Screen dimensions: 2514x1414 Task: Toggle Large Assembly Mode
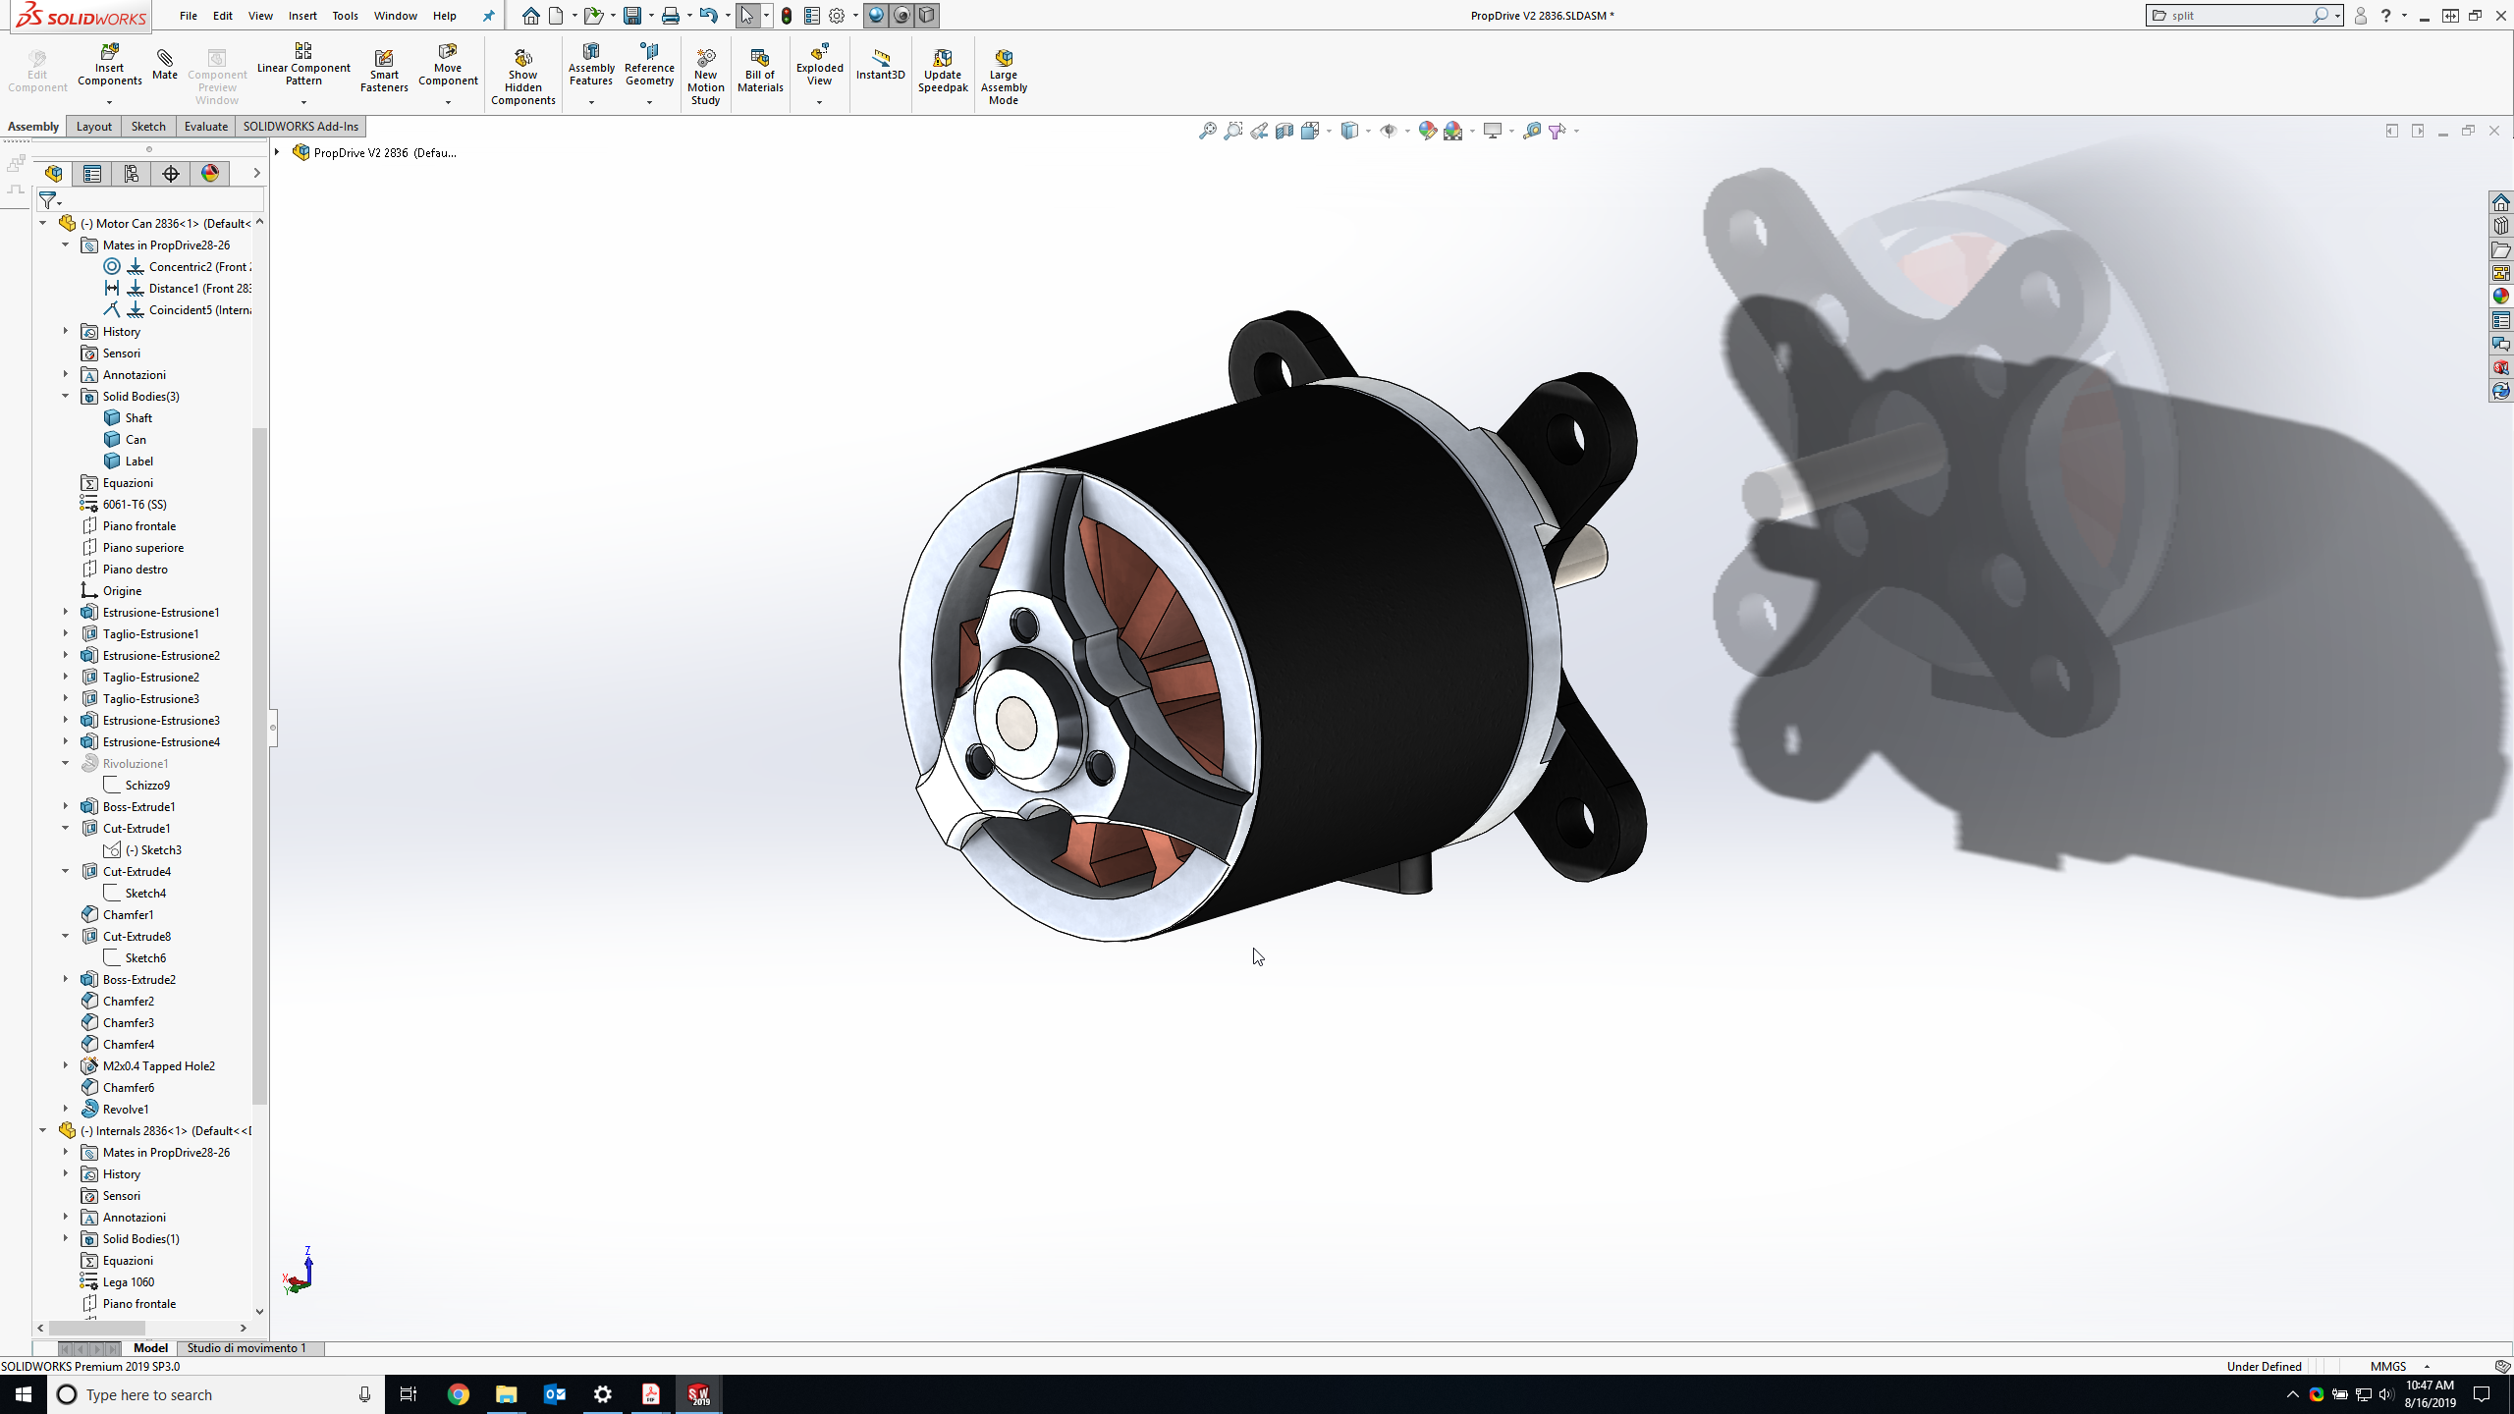[1004, 77]
